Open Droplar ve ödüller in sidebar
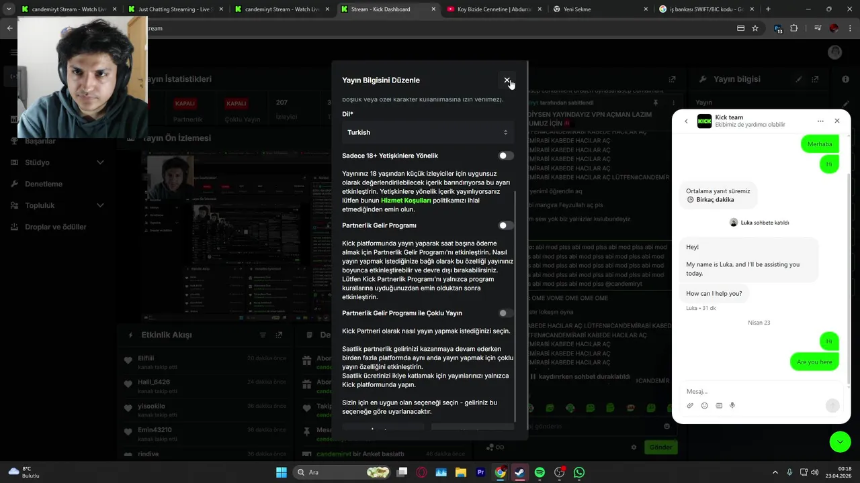The height and width of the screenshot is (483, 860). click(56, 227)
